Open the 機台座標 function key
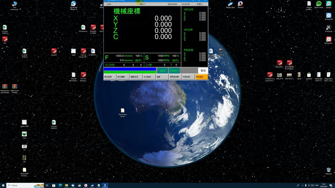The image size is (335, 188). click(x=110, y=77)
